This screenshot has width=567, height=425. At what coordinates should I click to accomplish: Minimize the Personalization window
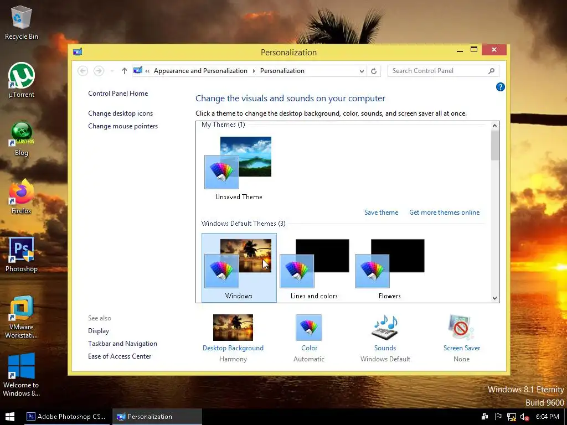point(460,50)
